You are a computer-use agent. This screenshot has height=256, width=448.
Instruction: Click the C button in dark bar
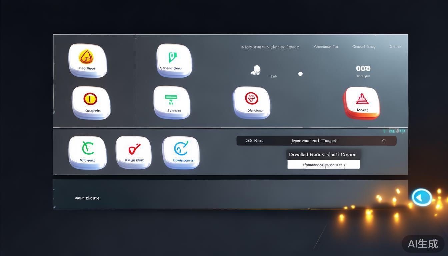coord(384,141)
